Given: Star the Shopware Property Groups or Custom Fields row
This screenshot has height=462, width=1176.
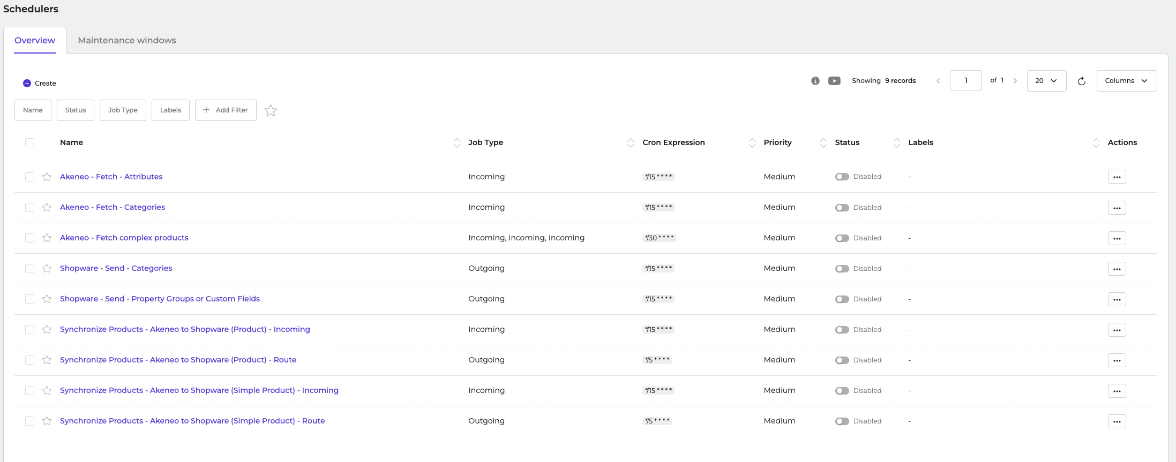Looking at the screenshot, I should click(x=47, y=299).
